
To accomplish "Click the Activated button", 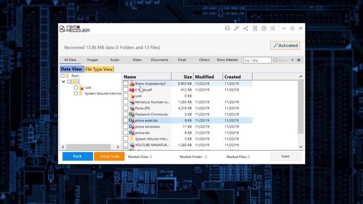I will coord(285,45).
